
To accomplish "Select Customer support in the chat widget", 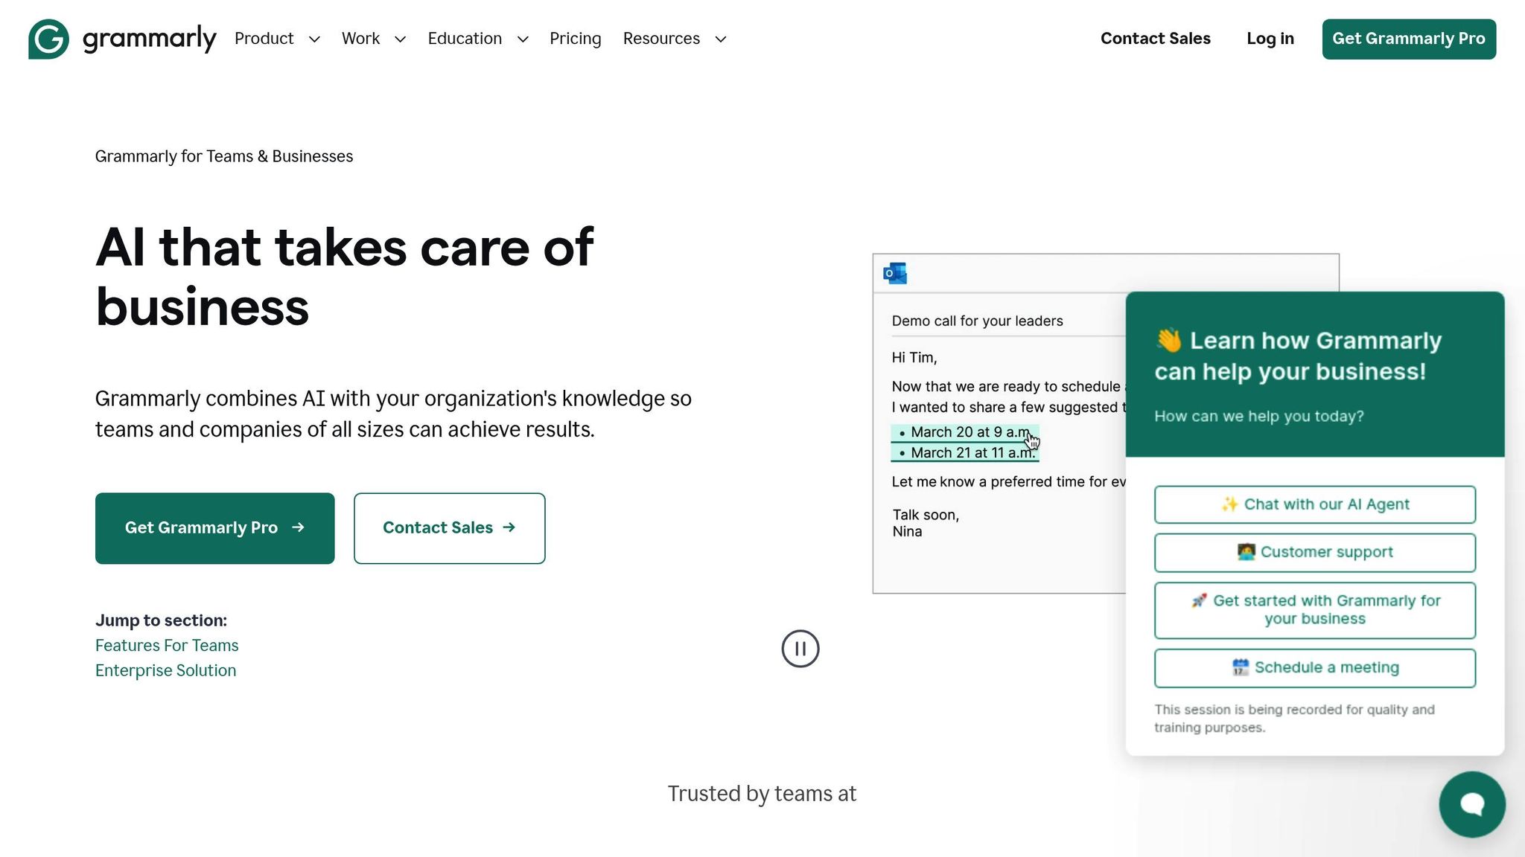I will (x=1314, y=552).
